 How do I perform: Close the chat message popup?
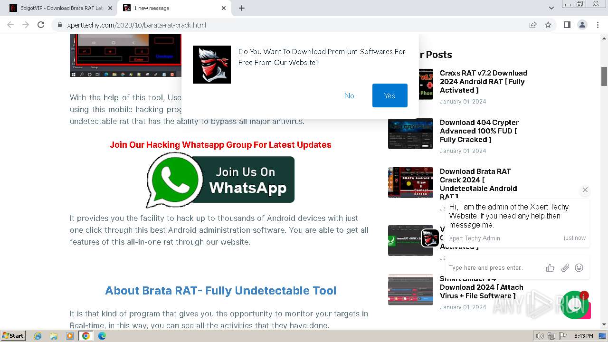pyautogui.click(x=585, y=190)
